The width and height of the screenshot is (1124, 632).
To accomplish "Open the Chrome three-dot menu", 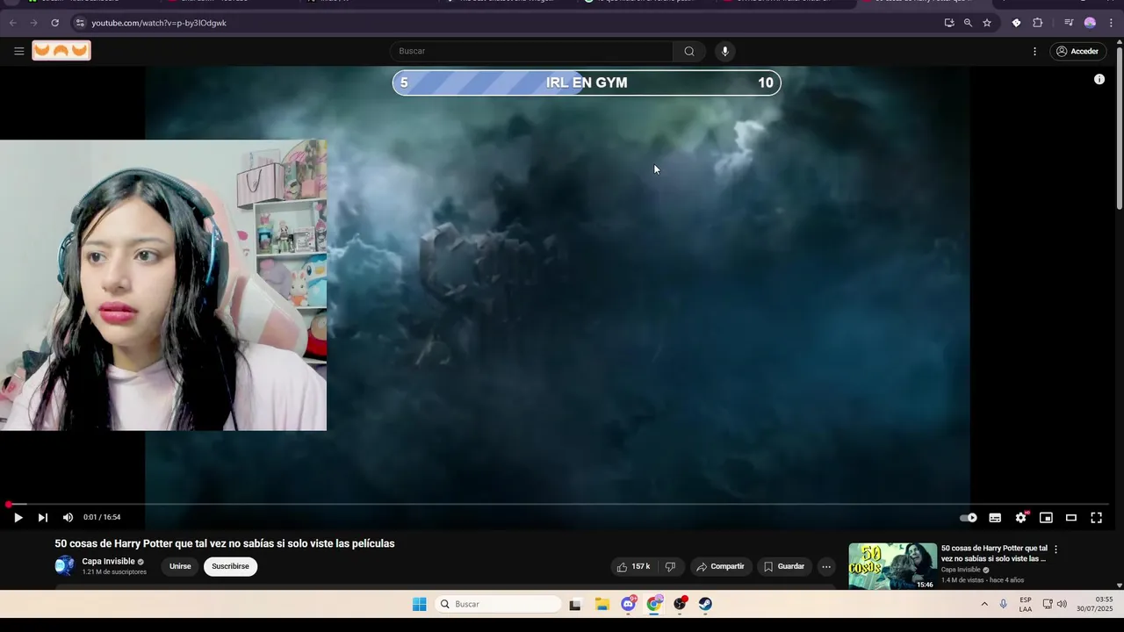I will click(1111, 23).
